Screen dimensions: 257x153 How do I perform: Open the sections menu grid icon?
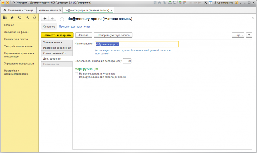5,17
